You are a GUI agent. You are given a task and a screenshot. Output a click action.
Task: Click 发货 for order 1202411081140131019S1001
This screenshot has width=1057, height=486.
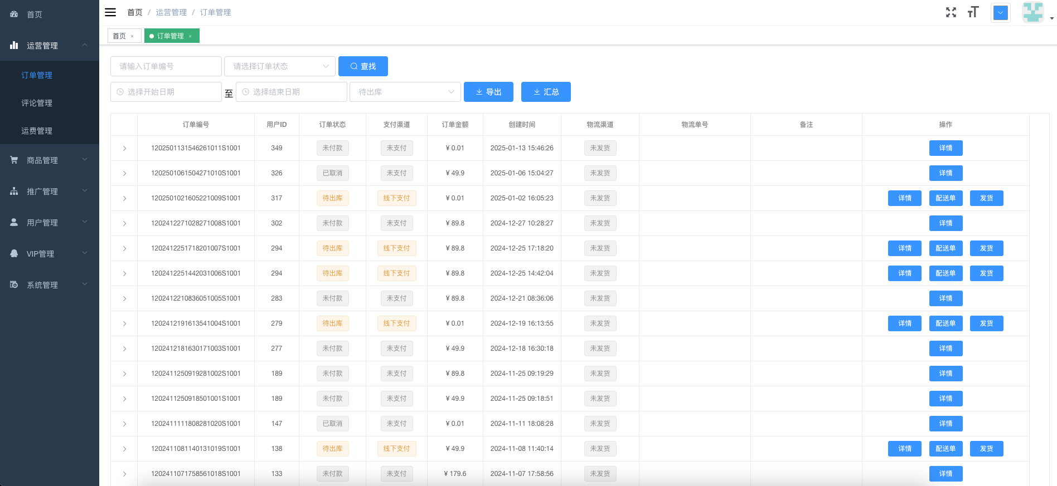click(x=986, y=449)
